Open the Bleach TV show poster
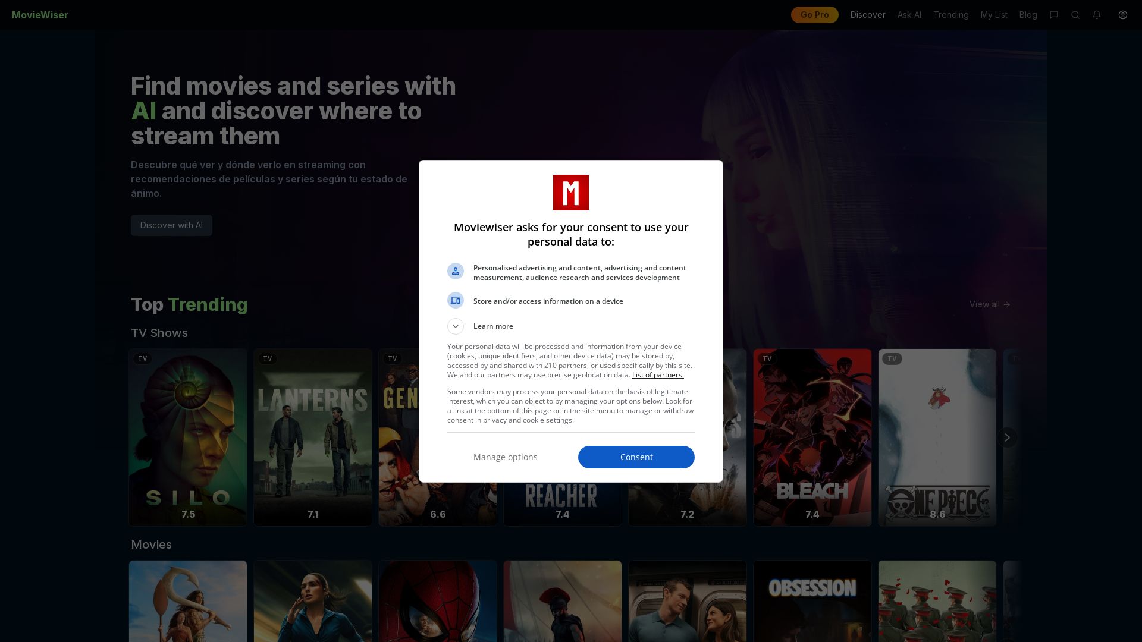 (x=812, y=438)
